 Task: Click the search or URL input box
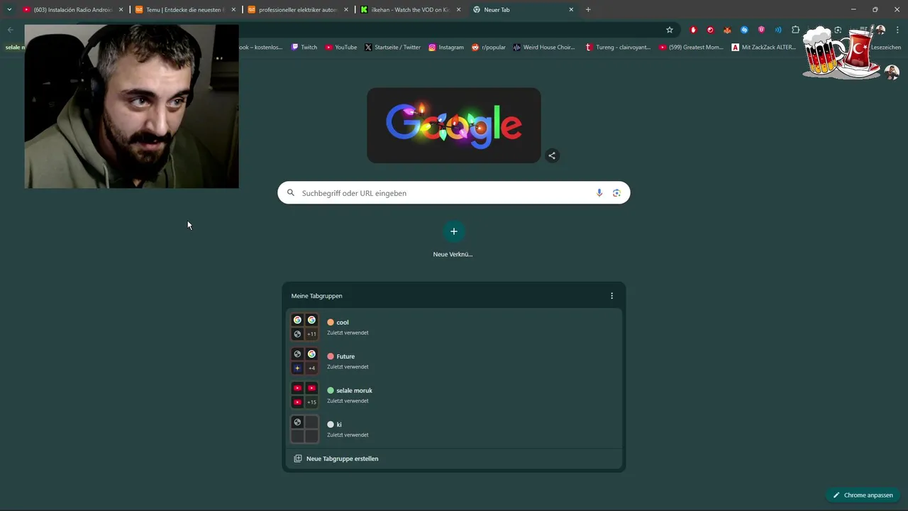pyautogui.click(x=454, y=193)
